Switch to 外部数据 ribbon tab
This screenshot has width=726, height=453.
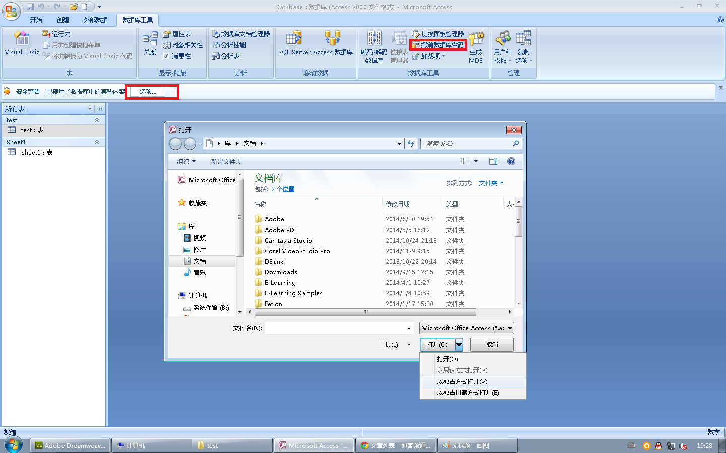96,20
